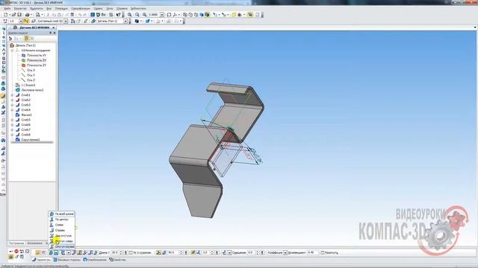The image size is (478, 268).
Task: Expand the Сгиб:2 tree node
Action: [12, 100]
